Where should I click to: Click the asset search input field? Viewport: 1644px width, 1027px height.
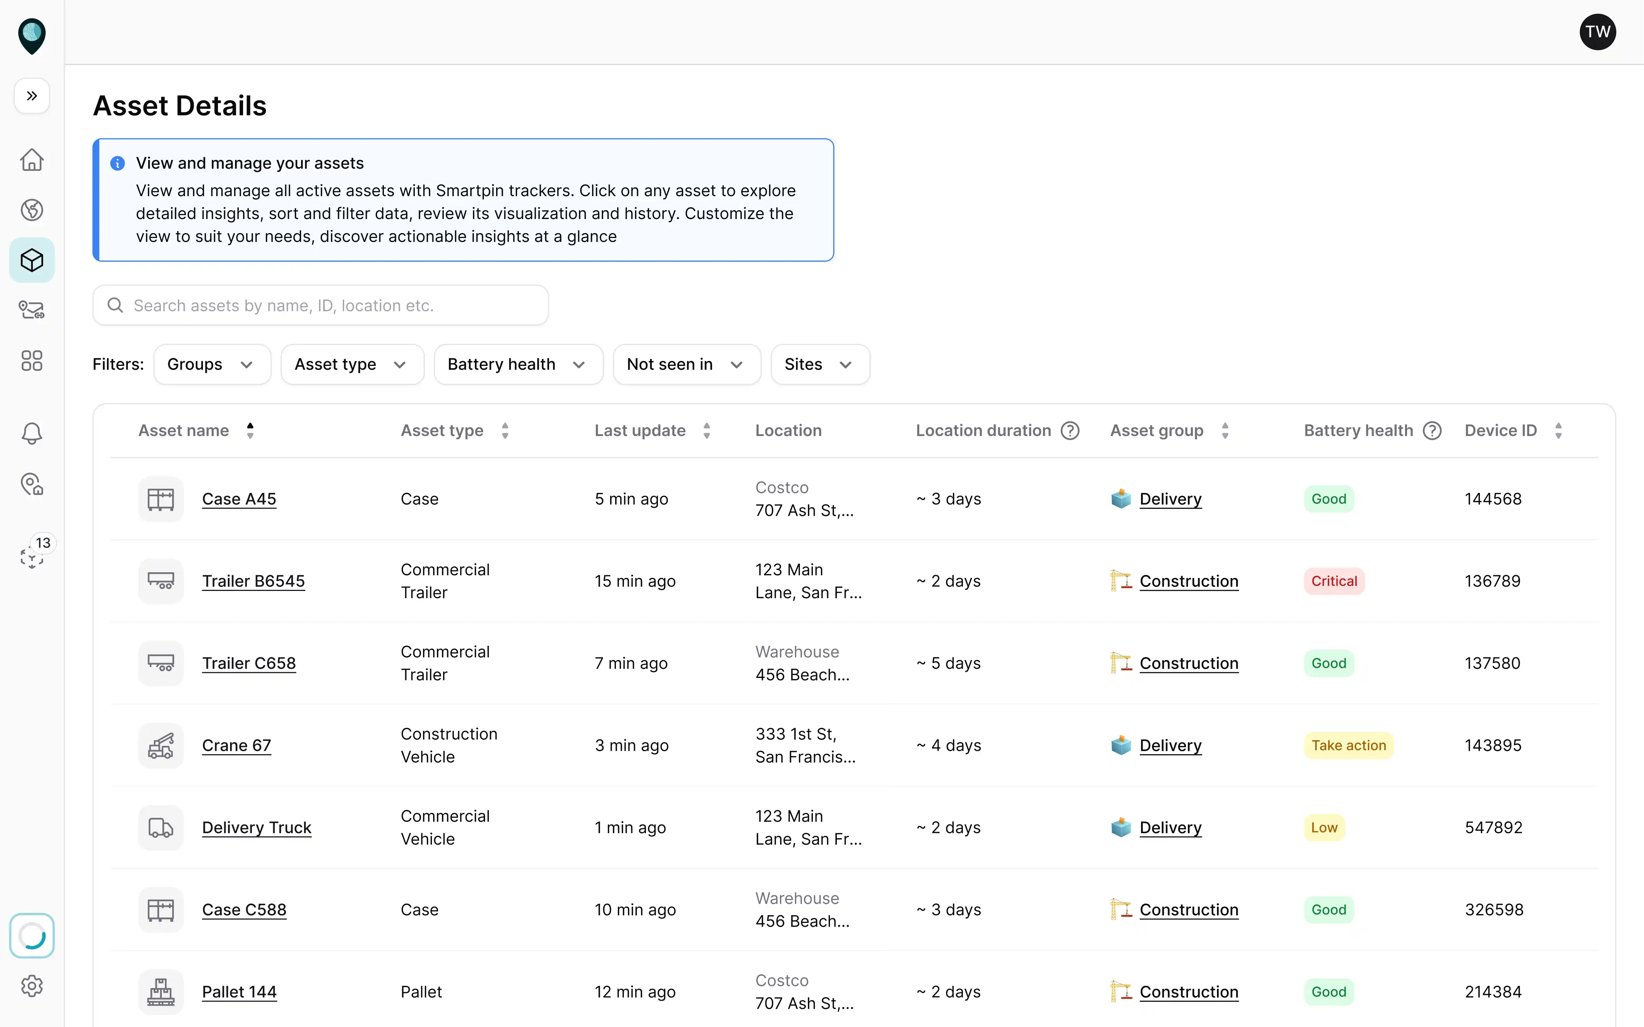pyautogui.click(x=319, y=305)
